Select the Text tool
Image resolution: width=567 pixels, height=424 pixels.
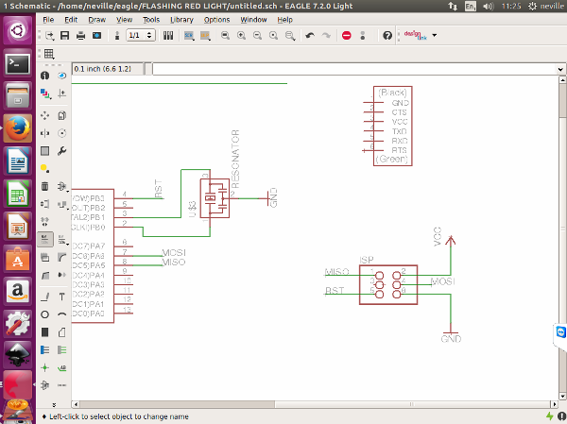61,296
